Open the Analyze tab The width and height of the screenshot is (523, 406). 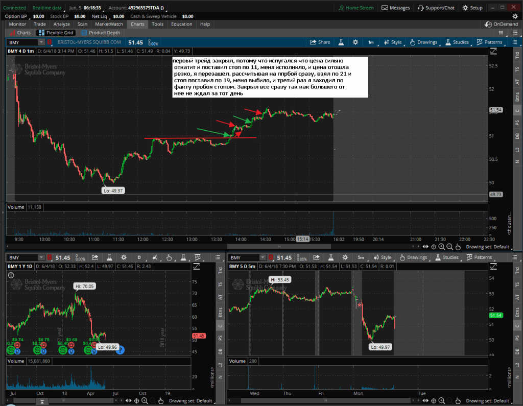[62, 24]
